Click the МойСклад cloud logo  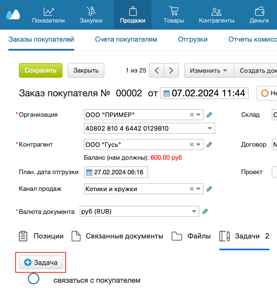click(x=13, y=15)
